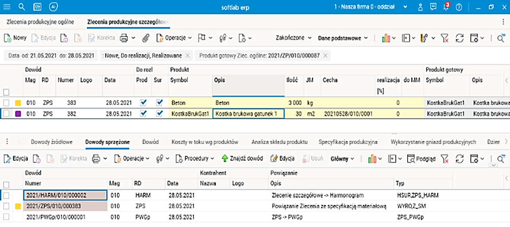Click the printer icon in upper toolbar
Viewport: 510px width, 227px height.
[x=124, y=38]
